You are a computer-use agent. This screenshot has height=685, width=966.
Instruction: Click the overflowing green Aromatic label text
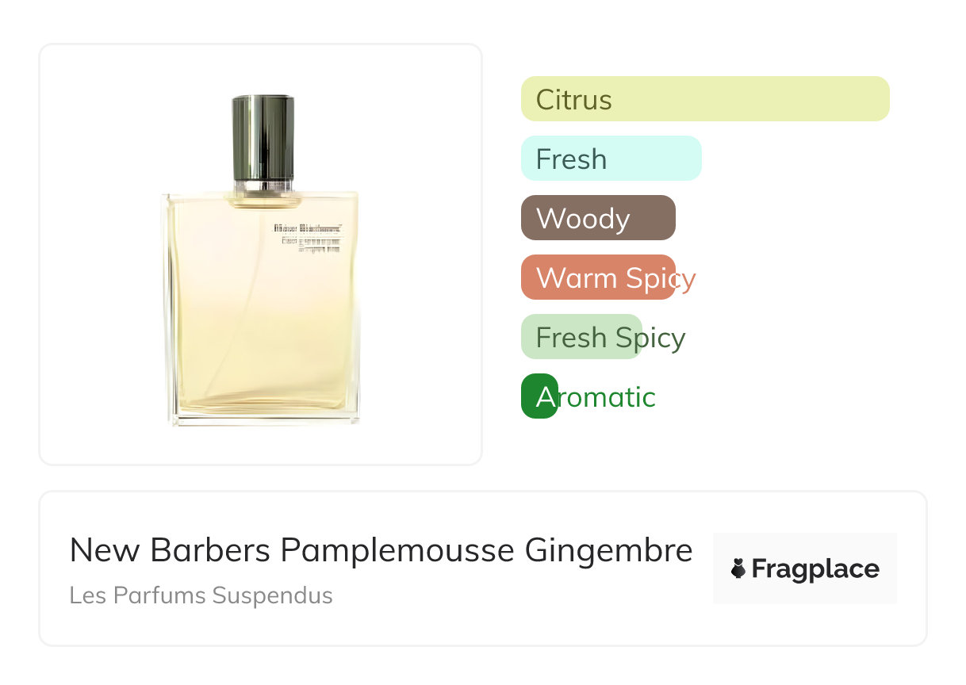596,397
